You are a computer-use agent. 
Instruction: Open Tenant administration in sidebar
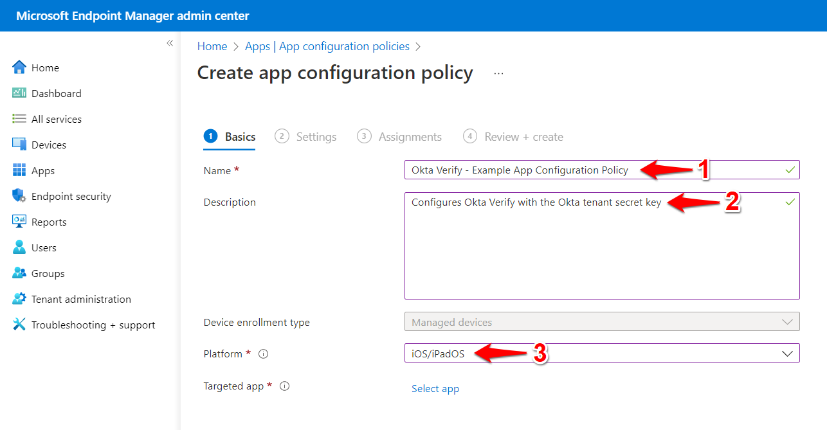click(x=81, y=299)
